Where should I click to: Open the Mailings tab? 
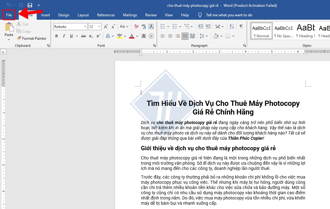[x=130, y=15]
